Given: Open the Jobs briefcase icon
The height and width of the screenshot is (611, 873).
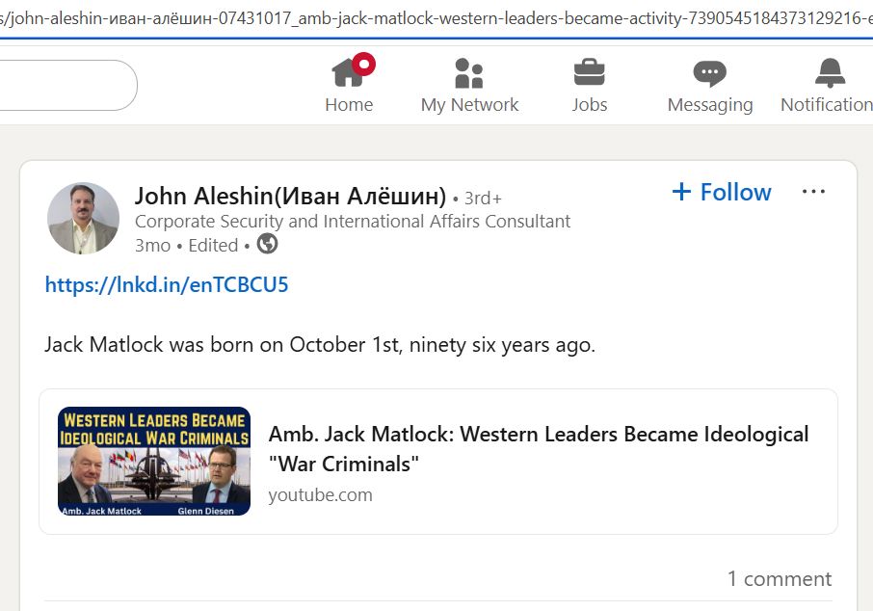Looking at the screenshot, I should (589, 73).
